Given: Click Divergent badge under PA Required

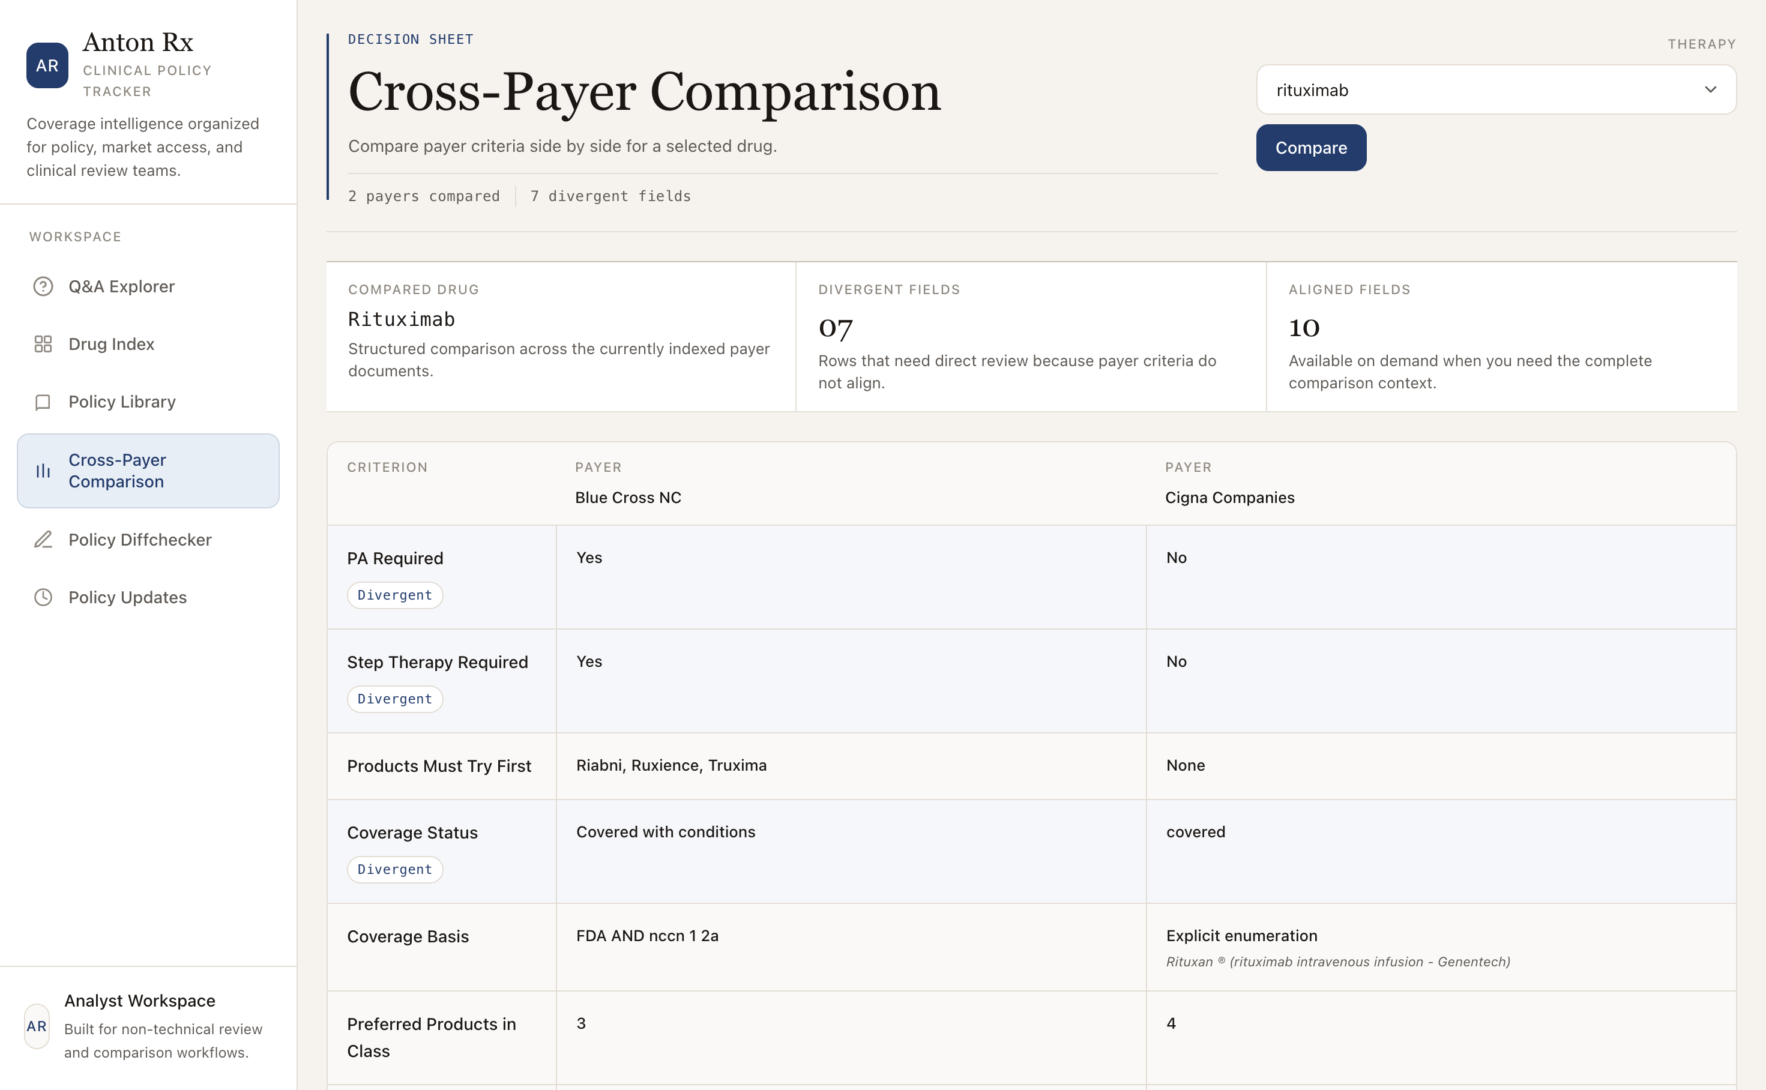Looking at the screenshot, I should 395,595.
